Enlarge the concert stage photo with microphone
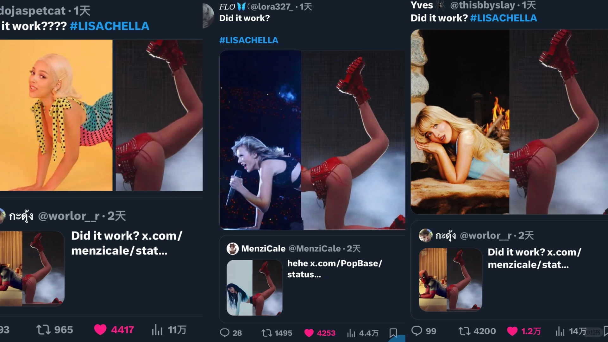Screen dimensions: 608x342 point(260,140)
